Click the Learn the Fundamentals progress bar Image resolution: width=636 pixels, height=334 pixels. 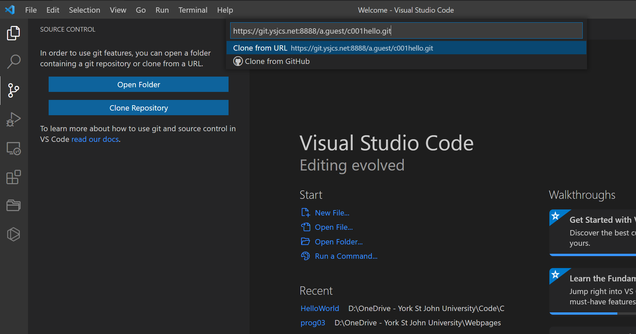click(x=593, y=313)
